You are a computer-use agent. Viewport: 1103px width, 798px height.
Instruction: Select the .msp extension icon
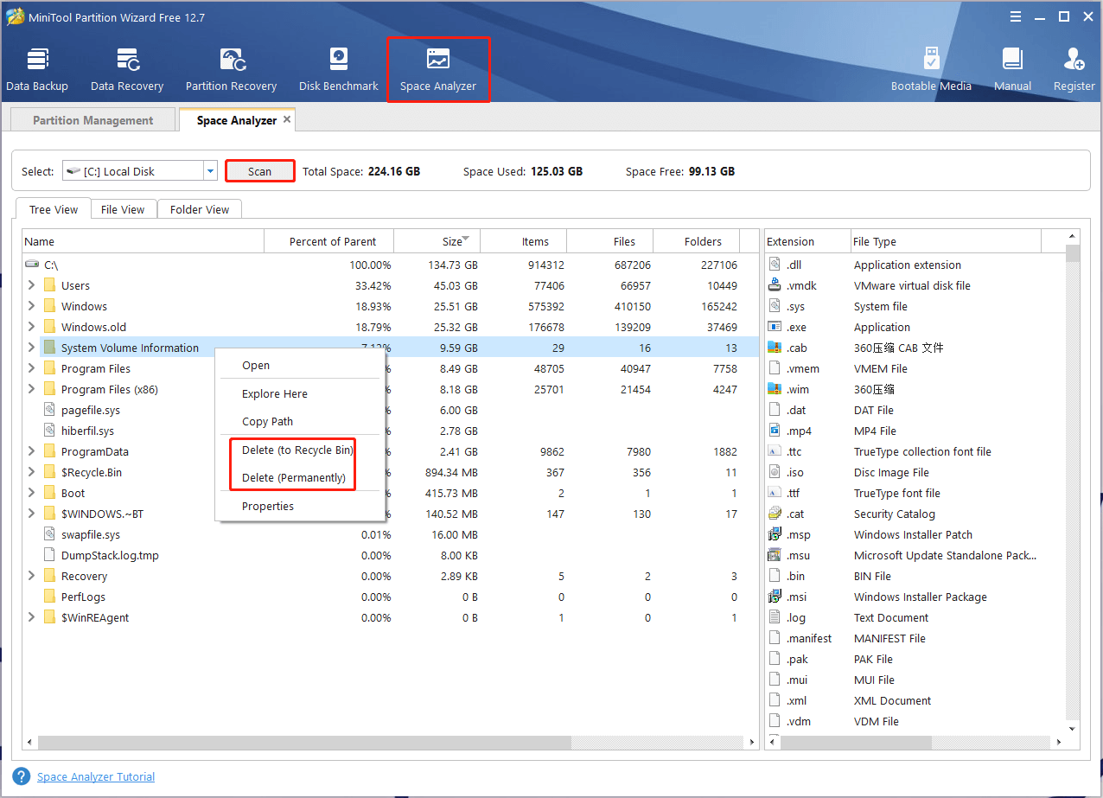(774, 534)
